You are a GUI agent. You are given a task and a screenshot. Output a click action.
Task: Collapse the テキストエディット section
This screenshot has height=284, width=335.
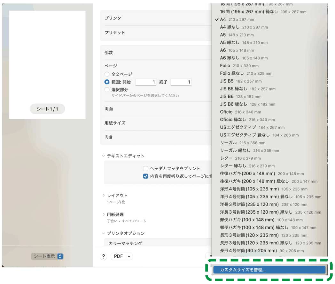tap(103, 155)
